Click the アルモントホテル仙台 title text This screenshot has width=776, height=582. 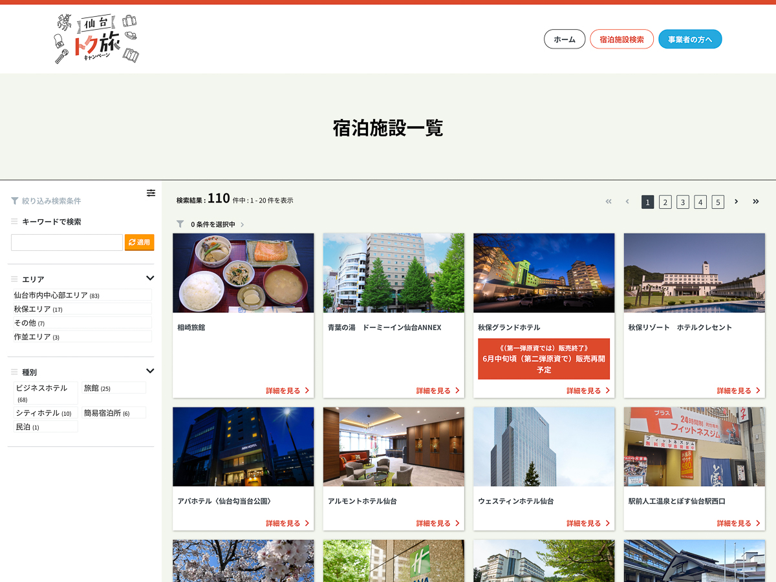point(362,501)
